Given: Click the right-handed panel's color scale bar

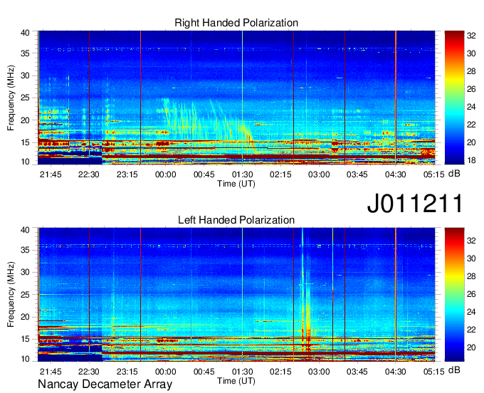Looking at the screenshot, I should click(454, 98).
